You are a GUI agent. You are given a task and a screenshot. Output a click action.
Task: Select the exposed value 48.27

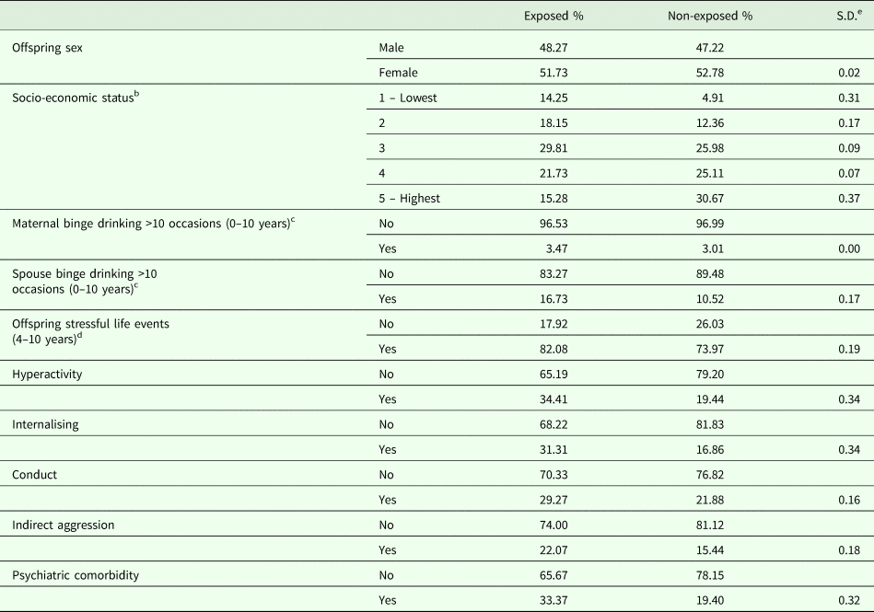567,47
